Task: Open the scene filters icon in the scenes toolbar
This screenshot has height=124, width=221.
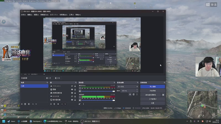Action: point(29,104)
